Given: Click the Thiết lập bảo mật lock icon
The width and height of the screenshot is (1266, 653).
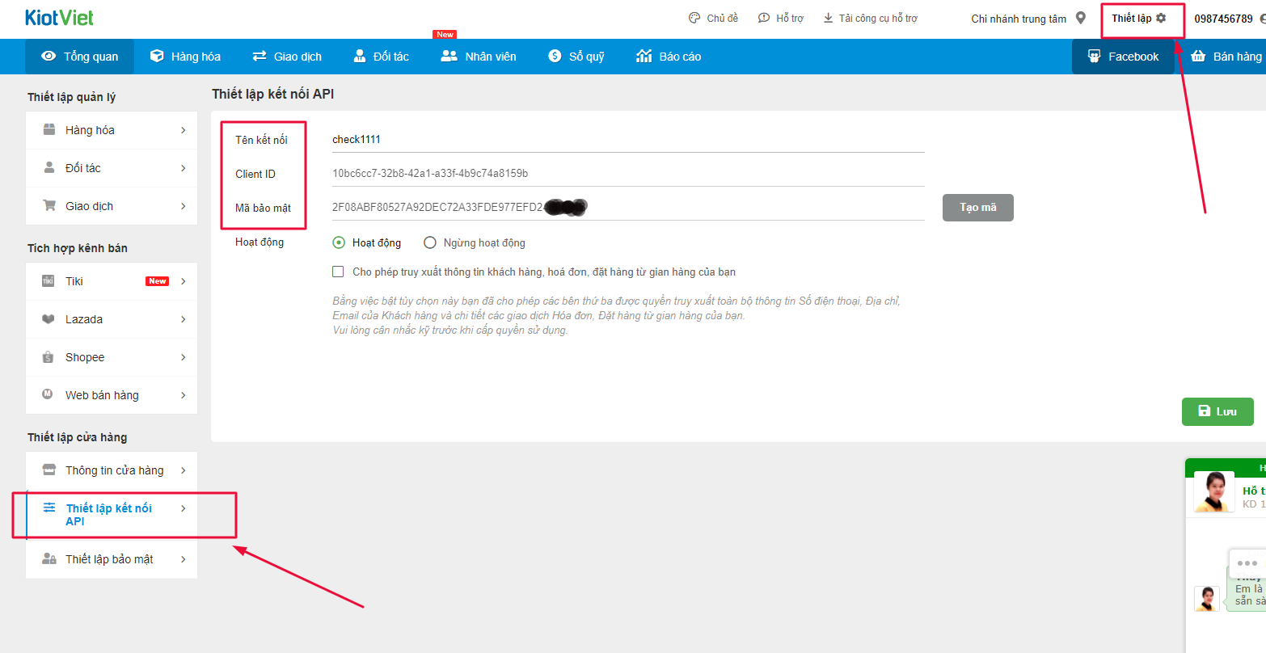Looking at the screenshot, I should pyautogui.click(x=49, y=559).
